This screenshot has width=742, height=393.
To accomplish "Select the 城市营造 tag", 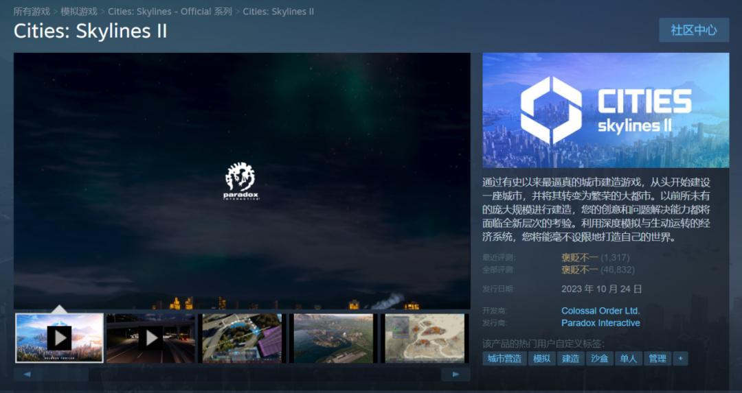I will click(x=504, y=359).
